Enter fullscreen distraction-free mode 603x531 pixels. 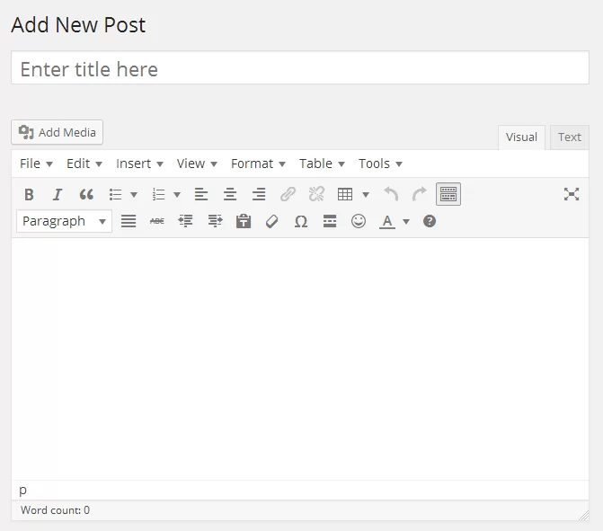tap(572, 194)
